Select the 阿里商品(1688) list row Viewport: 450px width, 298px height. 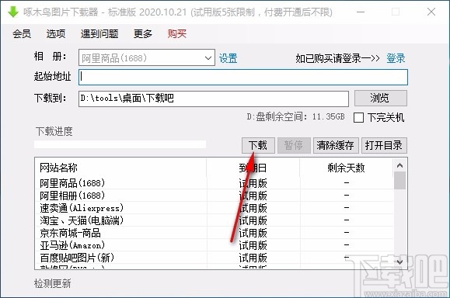tap(214, 183)
